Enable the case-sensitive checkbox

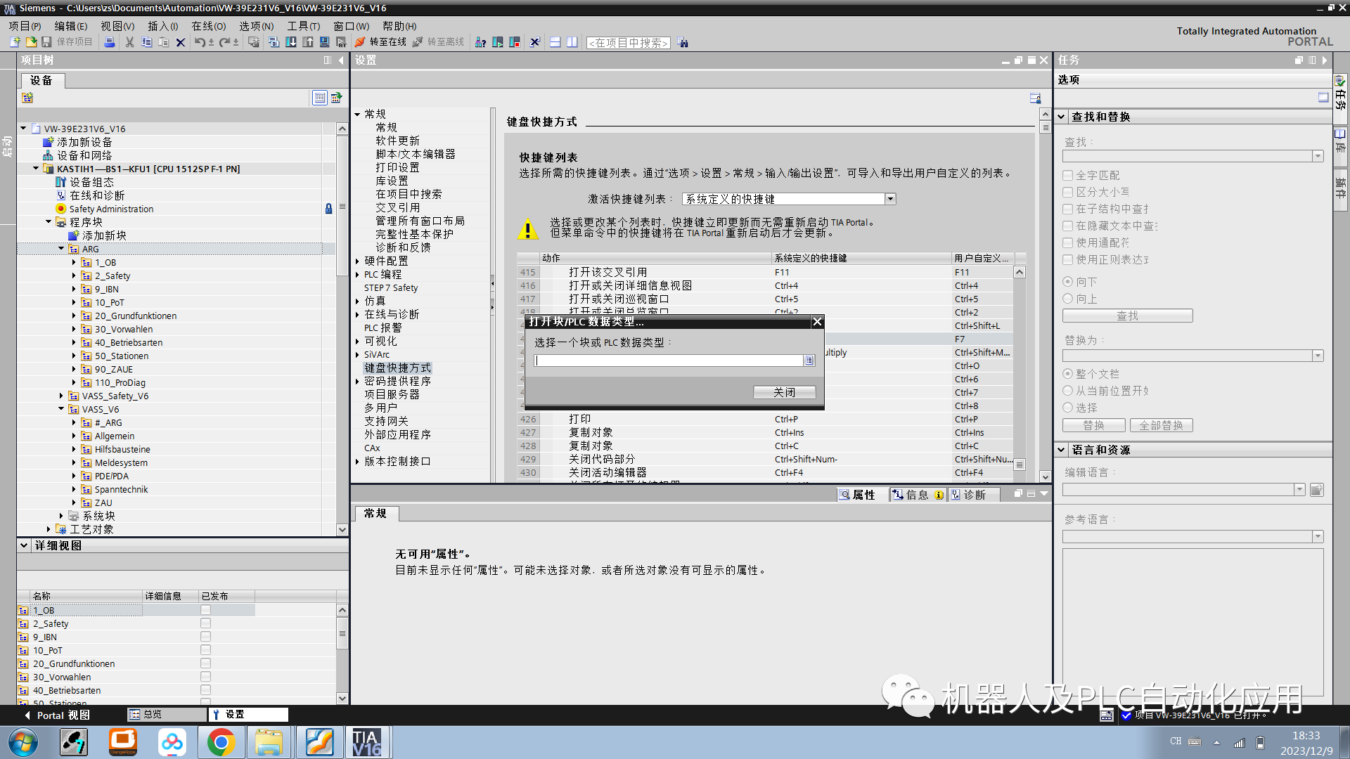click(x=1067, y=193)
